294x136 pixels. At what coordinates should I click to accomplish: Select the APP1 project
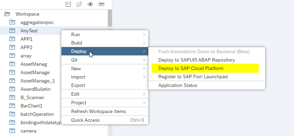(x=27, y=39)
